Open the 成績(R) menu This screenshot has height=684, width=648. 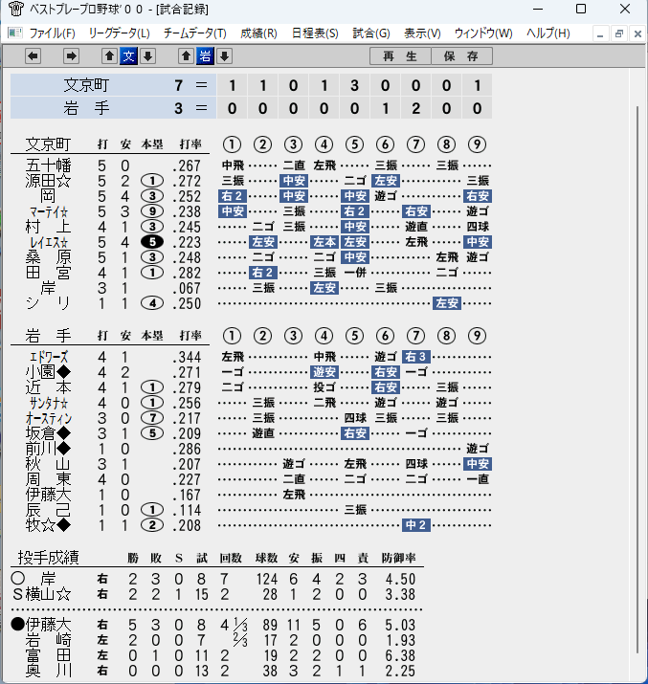click(258, 33)
